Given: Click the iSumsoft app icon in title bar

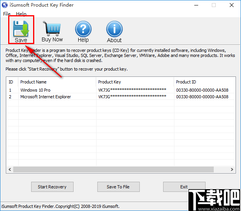Looking at the screenshot, I should pyautogui.click(x=5, y=5).
